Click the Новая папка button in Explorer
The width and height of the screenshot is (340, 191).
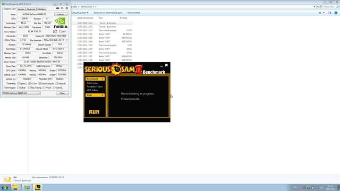(133, 13)
